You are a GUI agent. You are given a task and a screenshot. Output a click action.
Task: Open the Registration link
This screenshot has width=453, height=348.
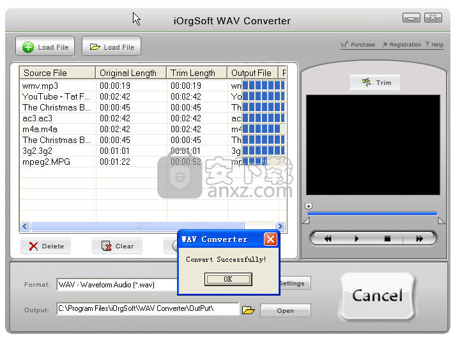[402, 45]
